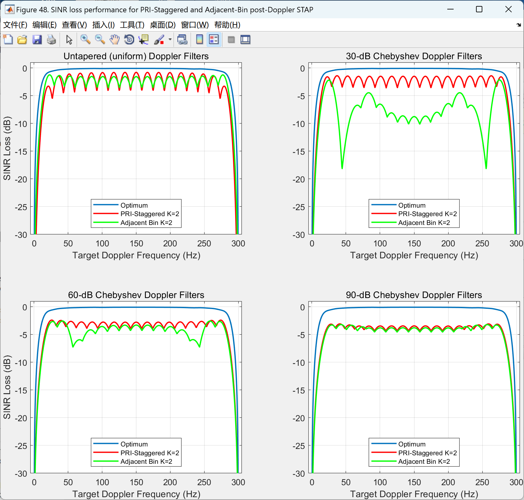This screenshot has height=500, width=524.
Task: Open the 编辑(E) menu
Action: (x=45, y=25)
